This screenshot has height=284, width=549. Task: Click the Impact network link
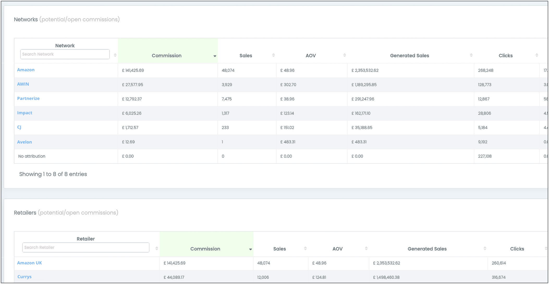click(25, 113)
